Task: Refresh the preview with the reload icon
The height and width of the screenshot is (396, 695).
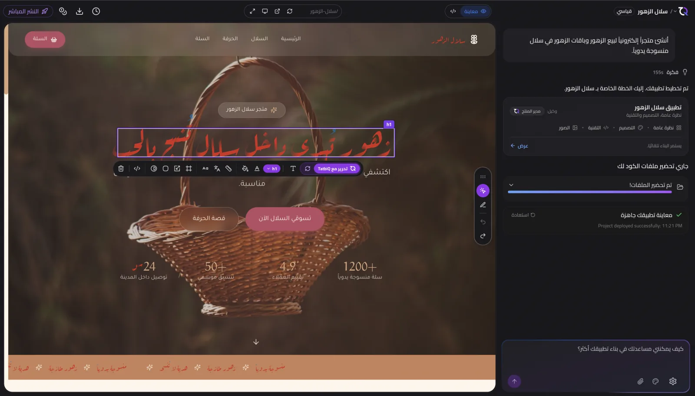Action: click(290, 11)
